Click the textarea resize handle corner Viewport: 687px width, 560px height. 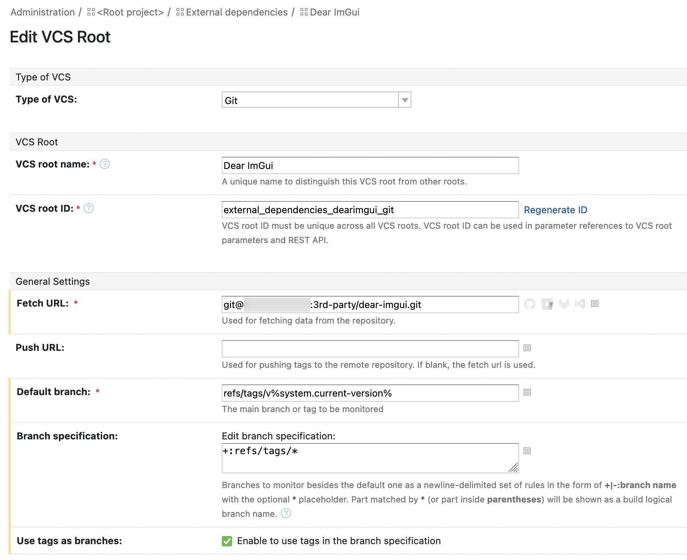tap(514, 467)
